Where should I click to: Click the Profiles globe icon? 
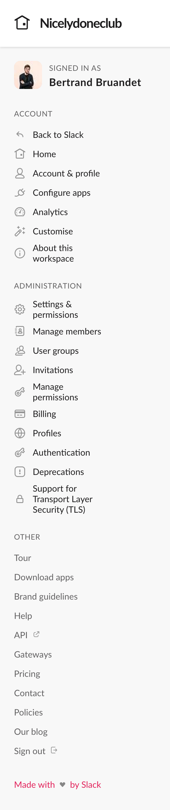20,433
